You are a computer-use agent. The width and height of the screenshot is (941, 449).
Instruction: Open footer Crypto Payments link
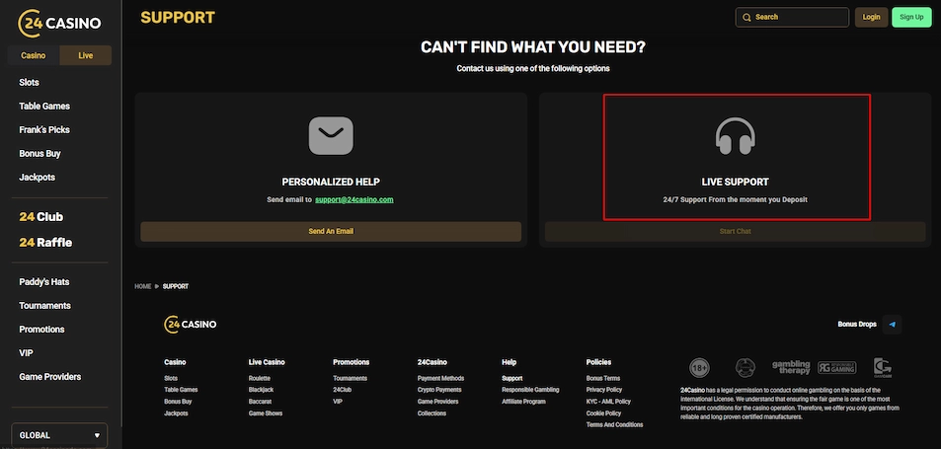pos(439,390)
